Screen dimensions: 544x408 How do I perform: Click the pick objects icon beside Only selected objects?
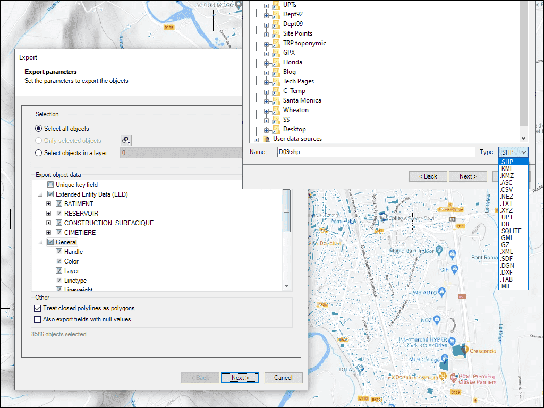pyautogui.click(x=126, y=140)
